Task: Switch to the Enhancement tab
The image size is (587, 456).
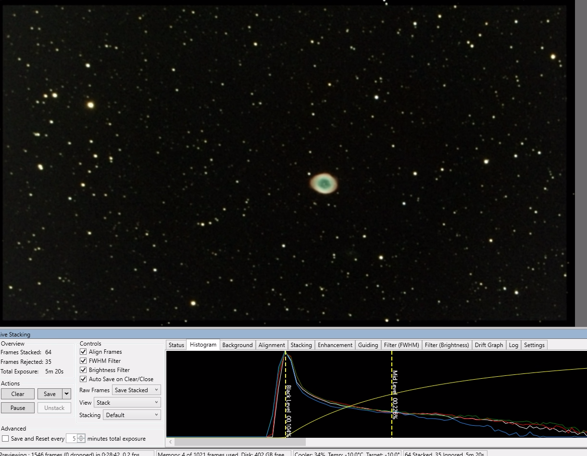Action: [x=335, y=345]
